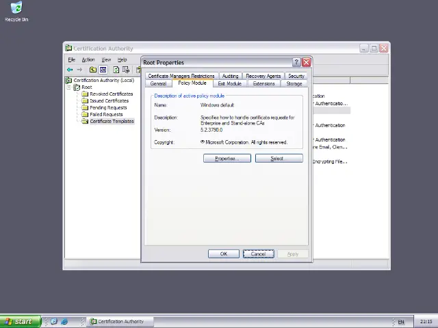Open the Recycle Bin desktop icon
Viewport: 438px width, 328px height.
coord(16,11)
